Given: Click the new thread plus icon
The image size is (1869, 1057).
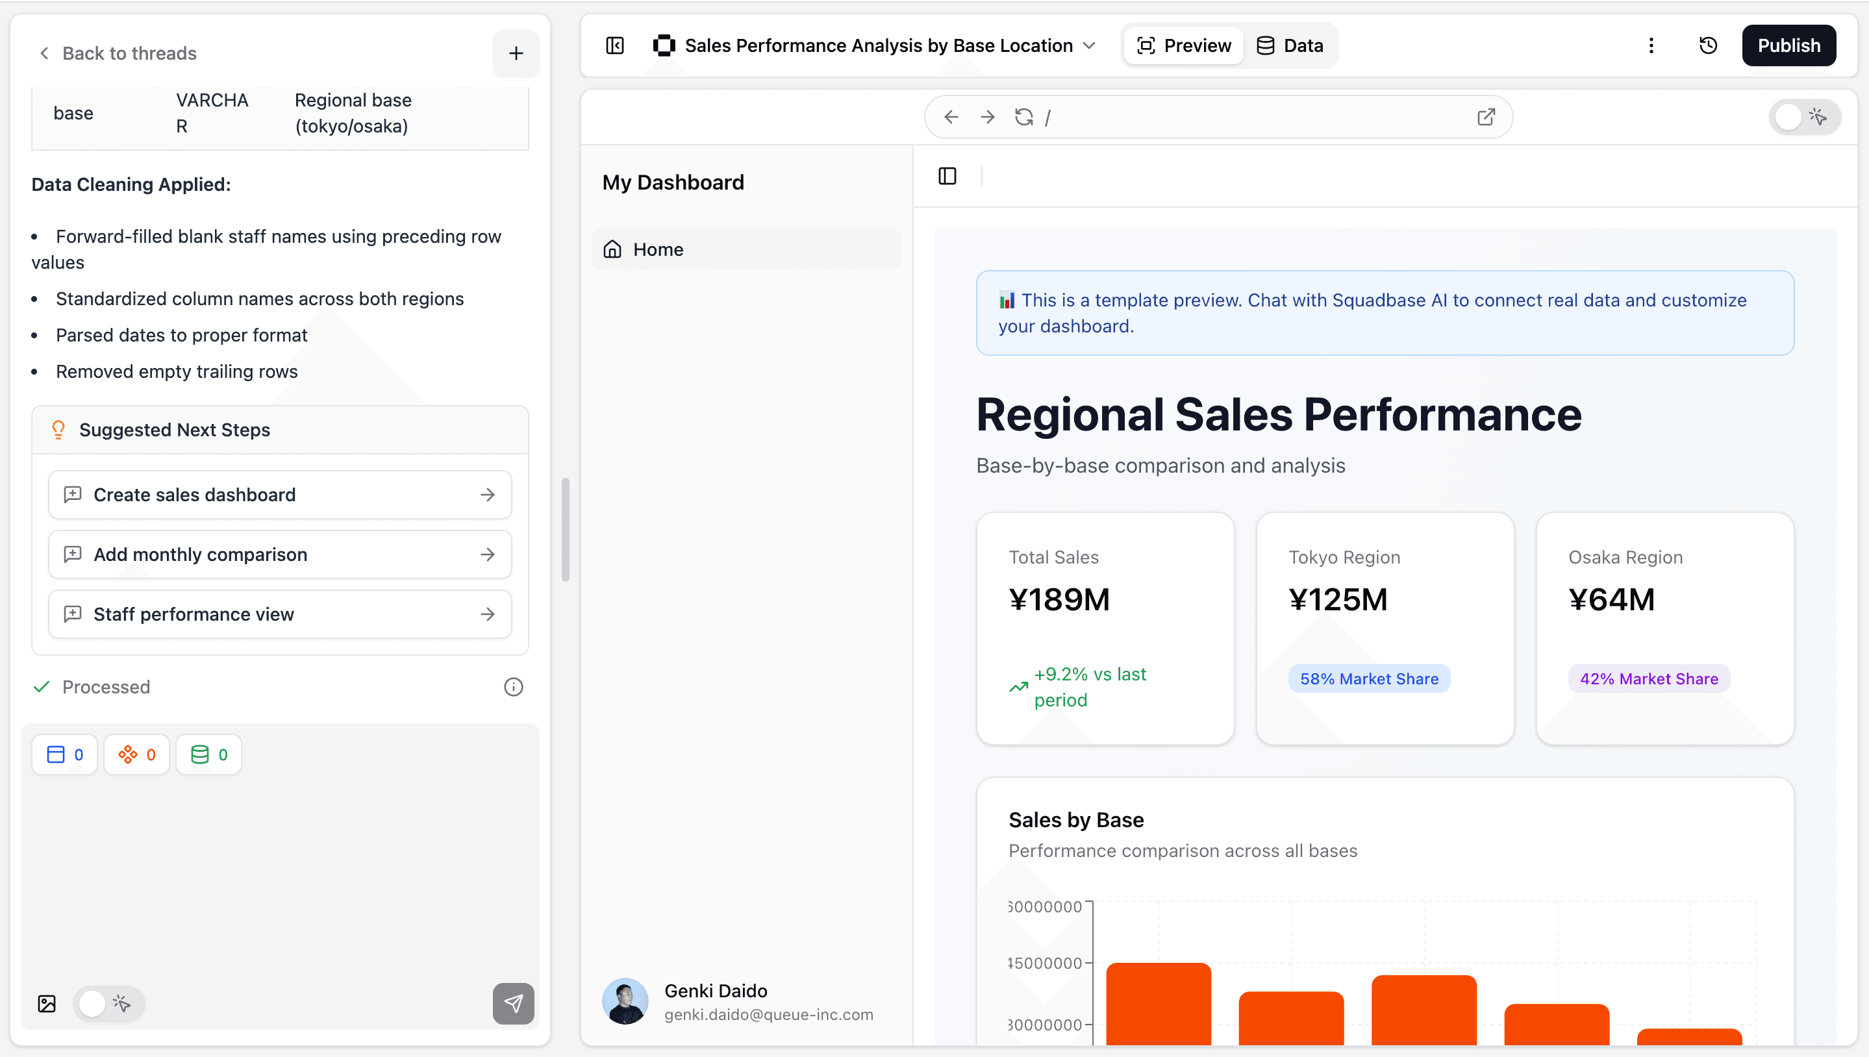Looking at the screenshot, I should click(x=516, y=53).
